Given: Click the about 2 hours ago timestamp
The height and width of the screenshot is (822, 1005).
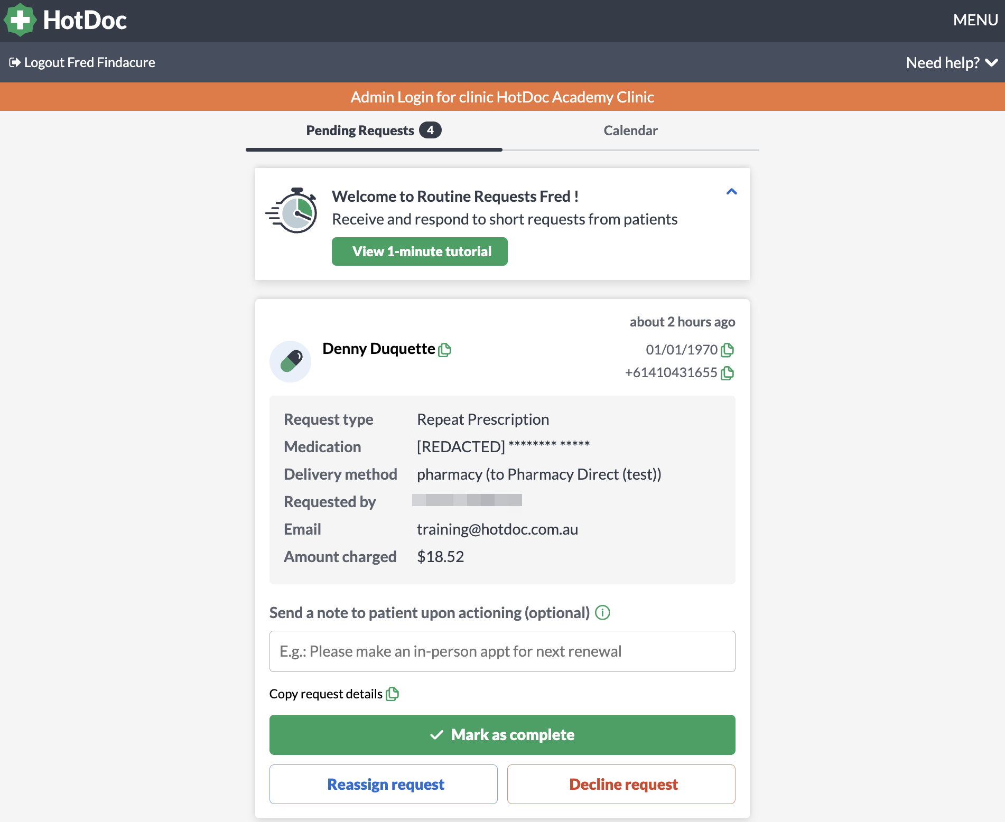Looking at the screenshot, I should click(x=682, y=322).
